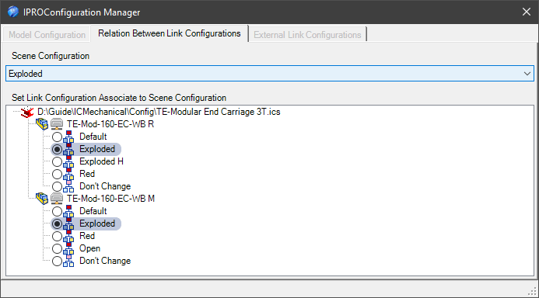
Task: Click the TE-Modular End Carriage 3T.ics path
Action: [159, 112]
